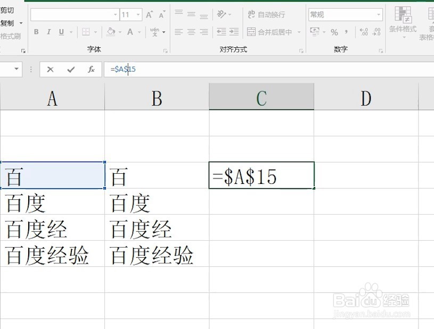Click 复制 copy button
Viewport: 434px width, 329px height.
(7, 23)
